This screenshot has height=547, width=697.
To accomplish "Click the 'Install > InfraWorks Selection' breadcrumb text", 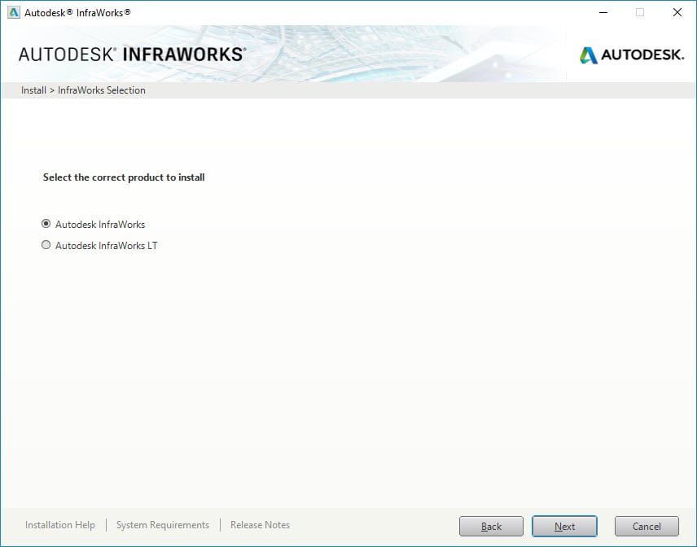I will 83,90.
